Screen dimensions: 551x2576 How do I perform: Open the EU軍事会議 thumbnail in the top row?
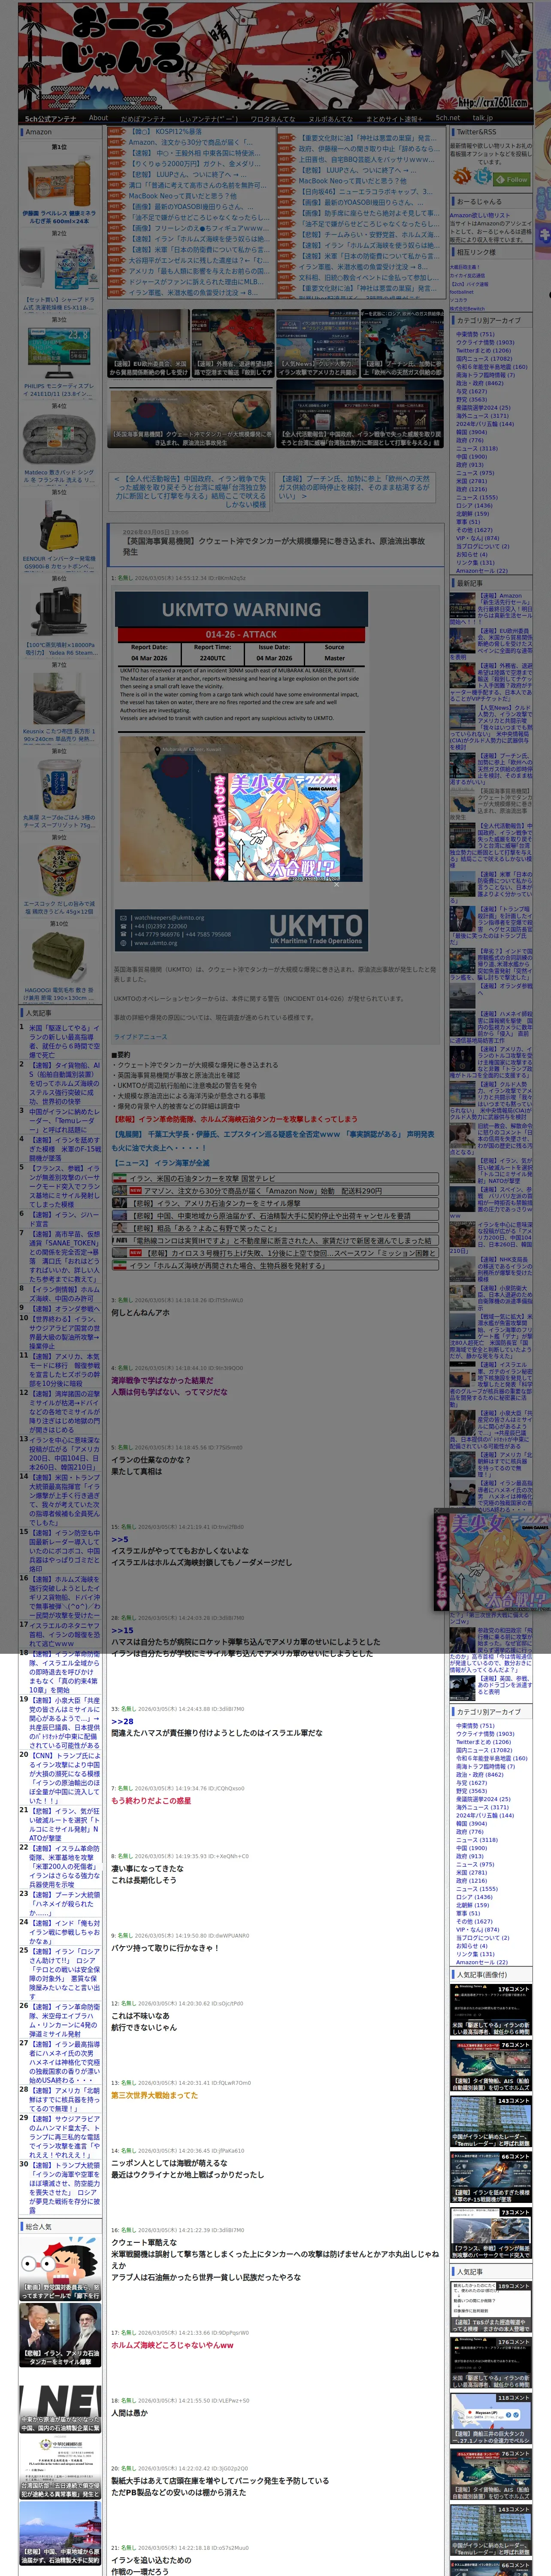pyautogui.click(x=149, y=343)
